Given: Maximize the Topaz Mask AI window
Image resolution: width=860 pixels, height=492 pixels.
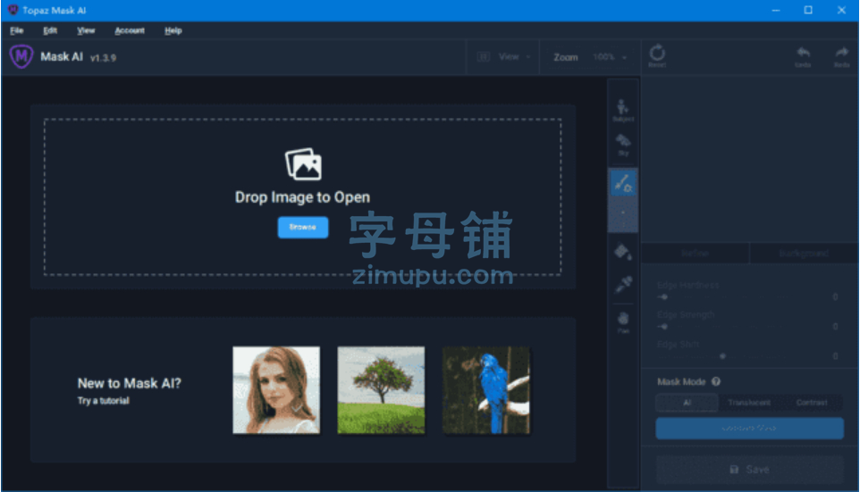Looking at the screenshot, I should pyautogui.click(x=808, y=11).
